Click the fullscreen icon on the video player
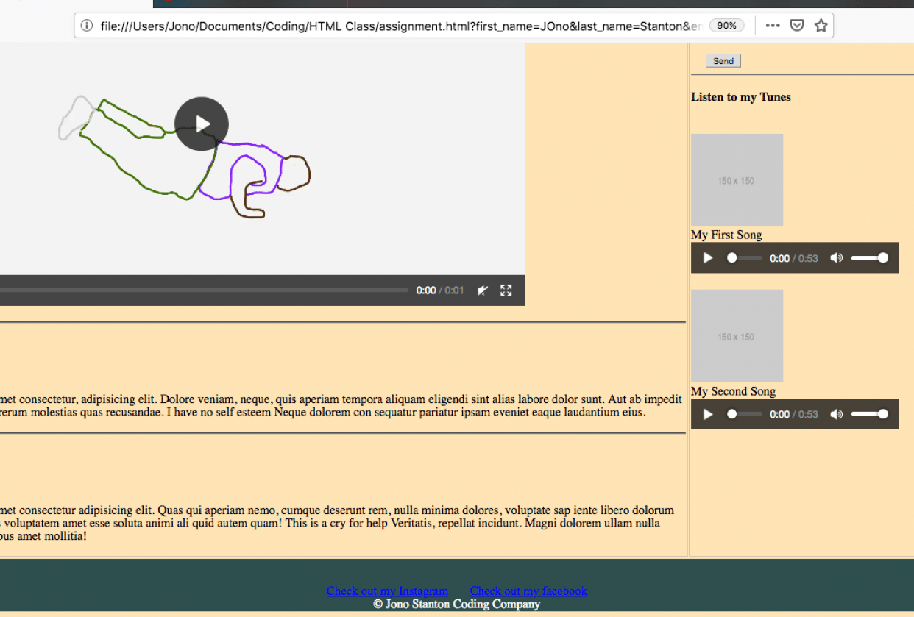The width and height of the screenshot is (914, 617). [506, 290]
